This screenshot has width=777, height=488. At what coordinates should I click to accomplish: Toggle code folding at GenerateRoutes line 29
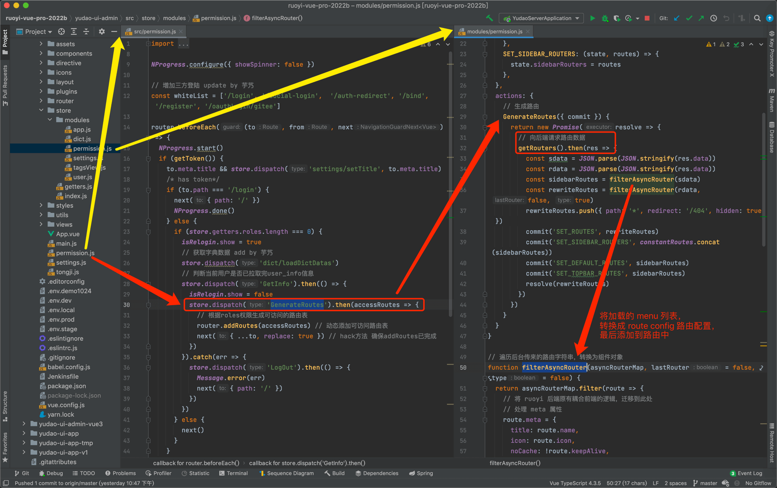485,117
